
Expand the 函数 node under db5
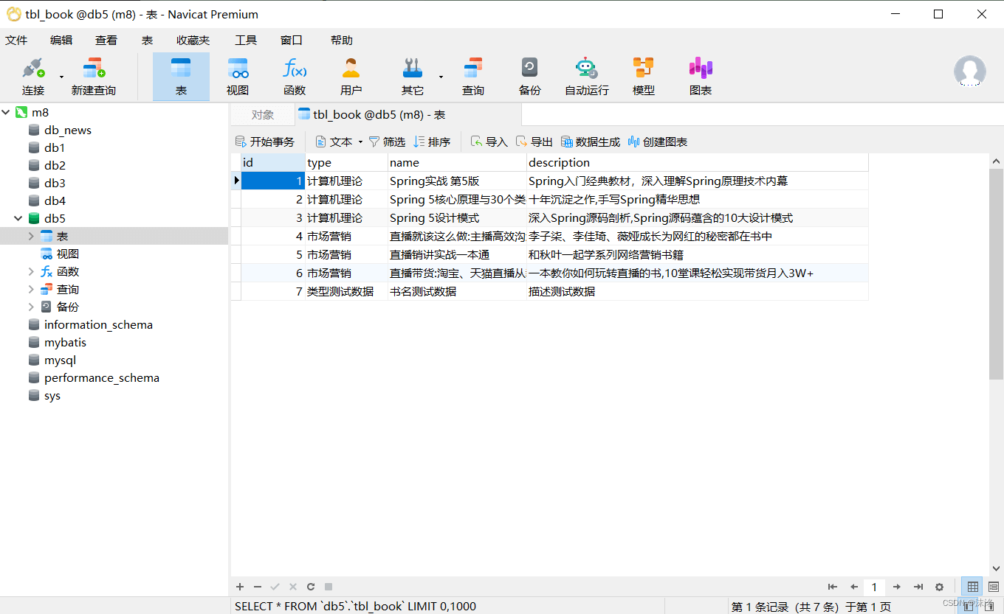pyautogui.click(x=31, y=272)
